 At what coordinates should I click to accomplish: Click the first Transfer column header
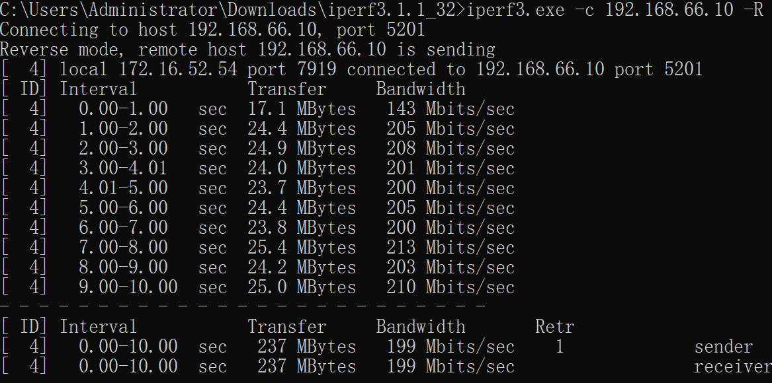coord(286,89)
